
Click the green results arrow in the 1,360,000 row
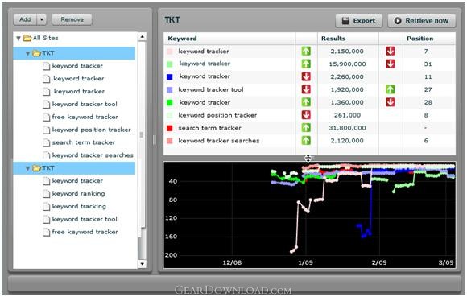click(x=306, y=102)
